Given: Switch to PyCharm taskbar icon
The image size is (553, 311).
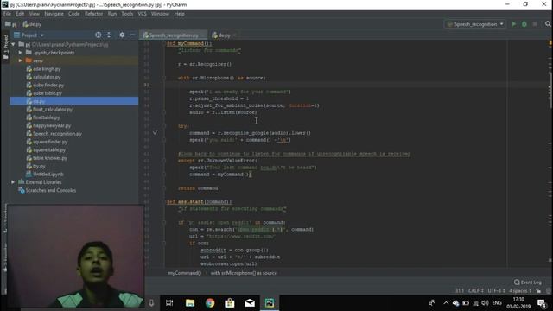Looking at the screenshot, I should pyautogui.click(x=270, y=303).
